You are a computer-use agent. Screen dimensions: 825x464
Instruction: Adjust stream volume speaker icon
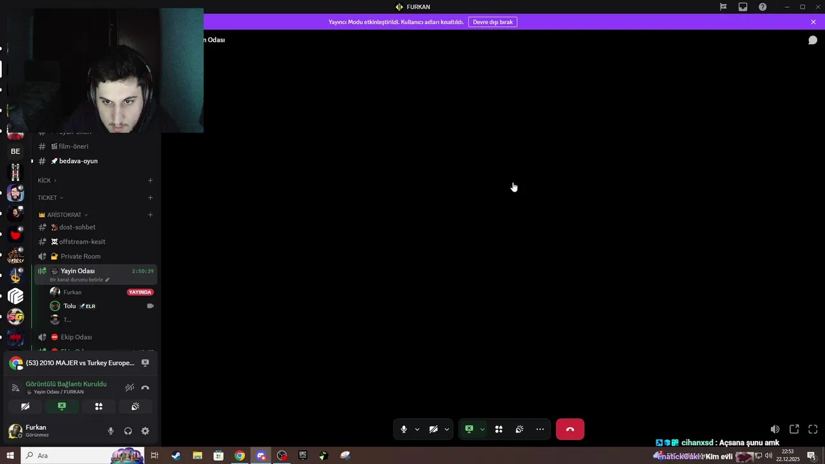(775, 429)
